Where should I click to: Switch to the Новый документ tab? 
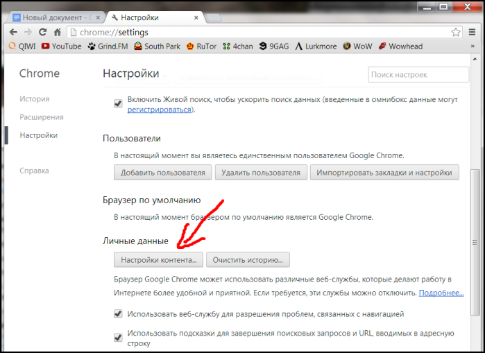tap(56, 17)
